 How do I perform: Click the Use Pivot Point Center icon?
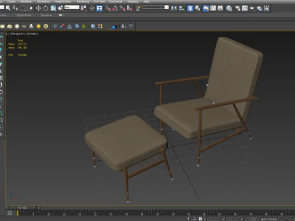[x=84, y=8]
